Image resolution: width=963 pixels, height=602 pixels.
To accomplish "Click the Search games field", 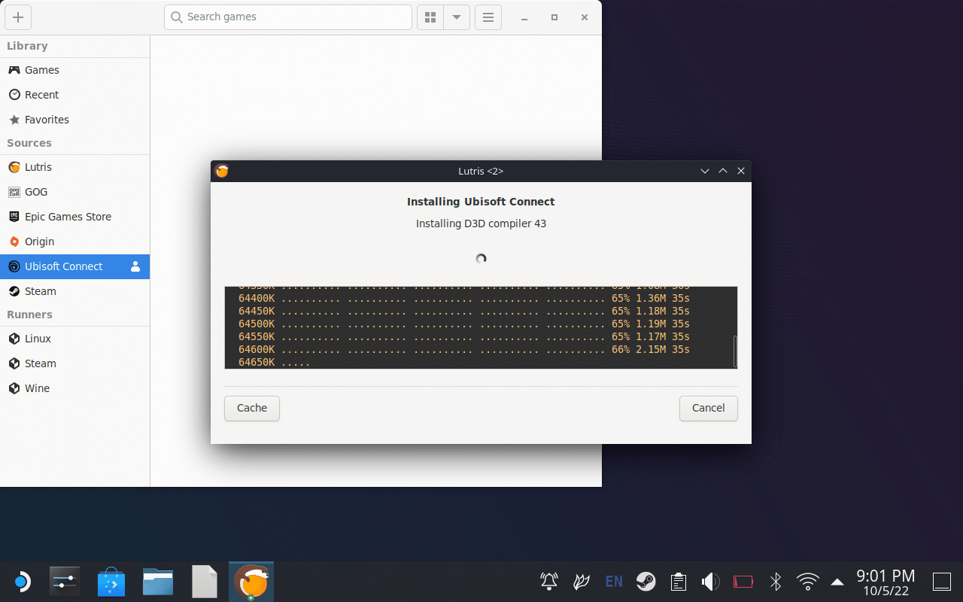I will pos(288,17).
